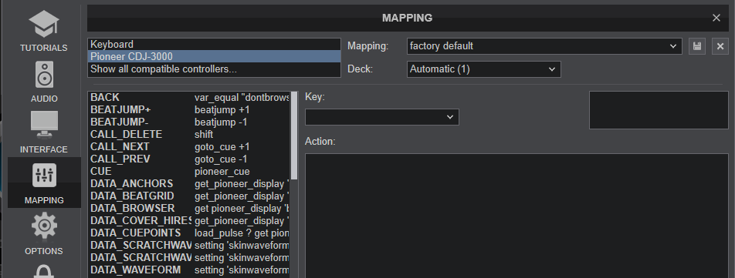Click inside the Action text box
This screenshot has height=278, width=735.
click(x=517, y=216)
